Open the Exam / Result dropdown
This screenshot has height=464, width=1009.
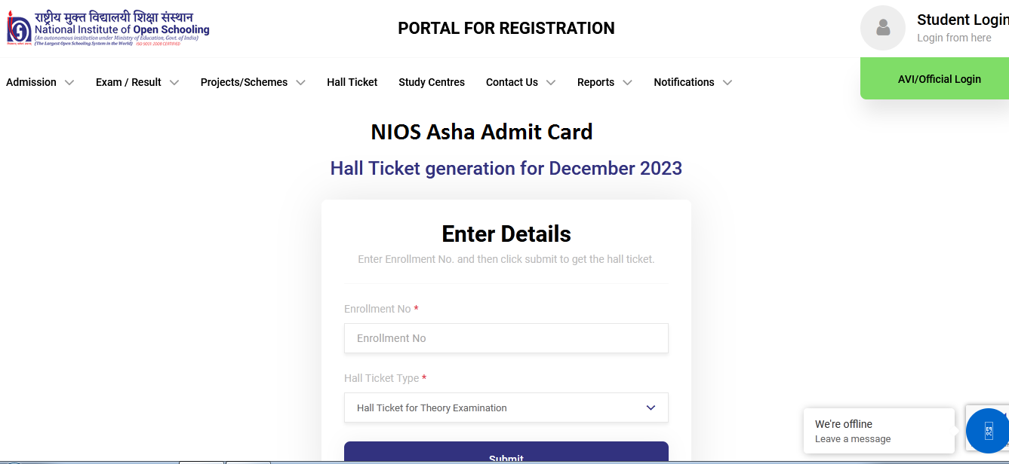(136, 82)
